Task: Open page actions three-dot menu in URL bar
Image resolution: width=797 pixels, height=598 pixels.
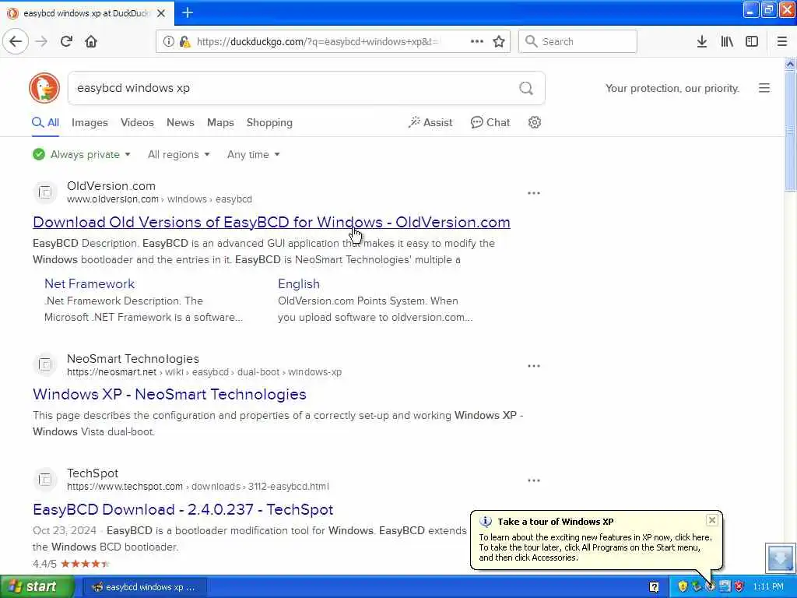Action: click(477, 41)
